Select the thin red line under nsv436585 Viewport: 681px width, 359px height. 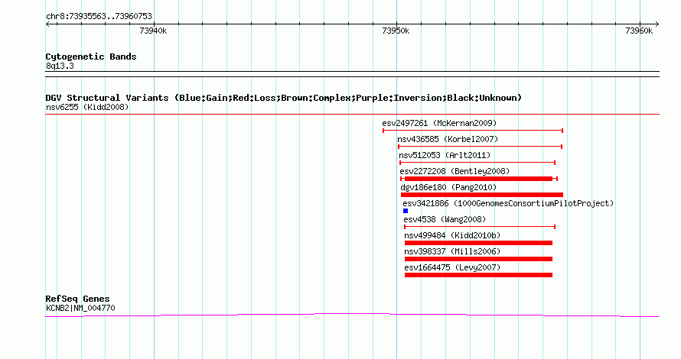pyautogui.click(x=481, y=147)
